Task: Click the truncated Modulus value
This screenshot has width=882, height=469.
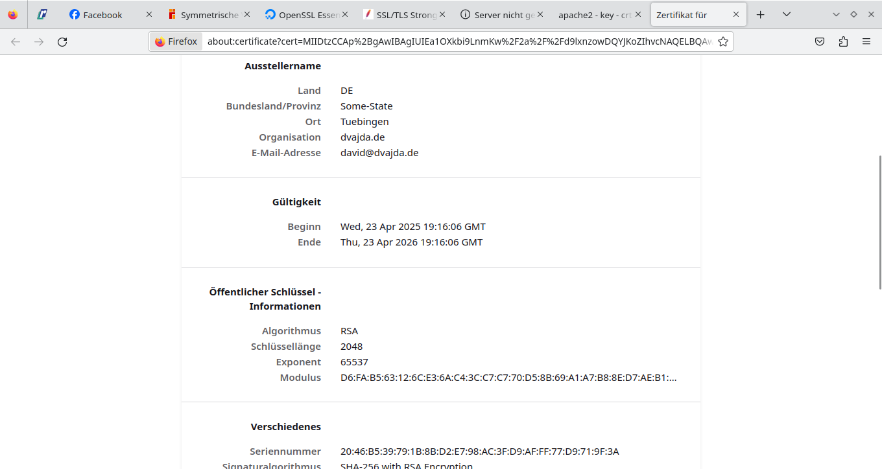Action: [x=508, y=378]
